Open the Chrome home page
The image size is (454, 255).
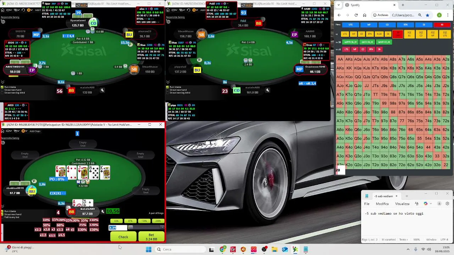click(x=365, y=15)
